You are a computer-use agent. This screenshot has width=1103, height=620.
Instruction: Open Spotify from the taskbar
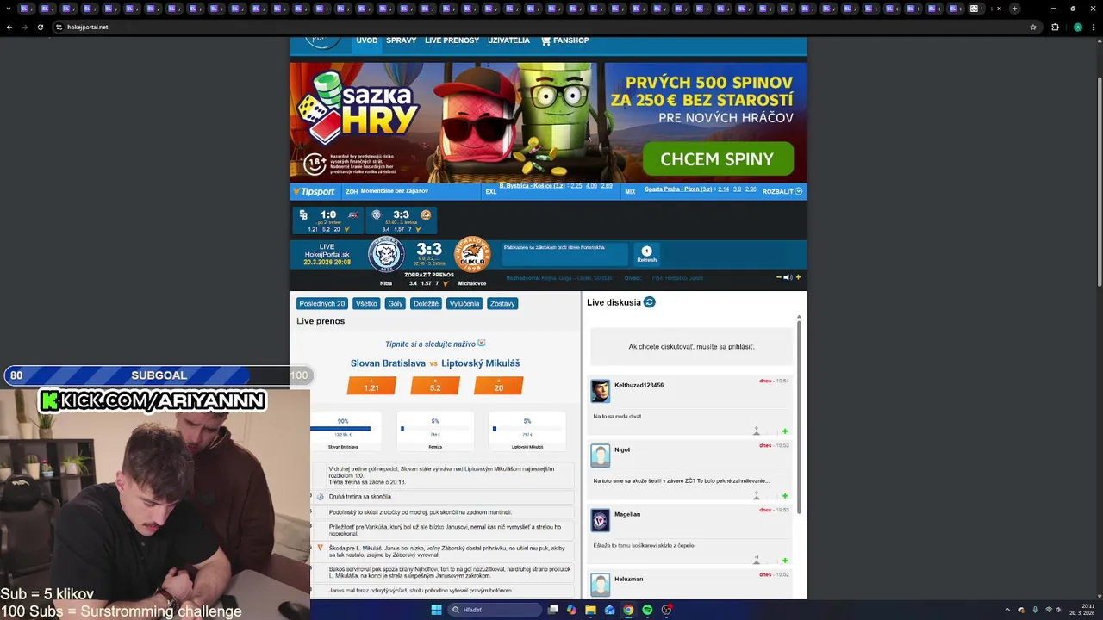(x=647, y=610)
